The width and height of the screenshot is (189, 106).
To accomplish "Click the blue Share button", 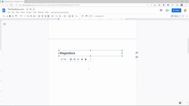I will [x=176, y=11].
